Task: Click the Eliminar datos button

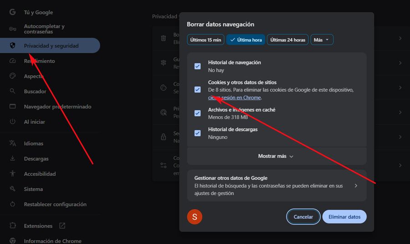Action: tap(344, 217)
